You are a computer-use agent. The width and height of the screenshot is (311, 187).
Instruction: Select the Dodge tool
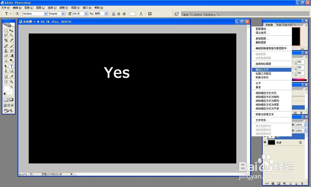[11, 60]
